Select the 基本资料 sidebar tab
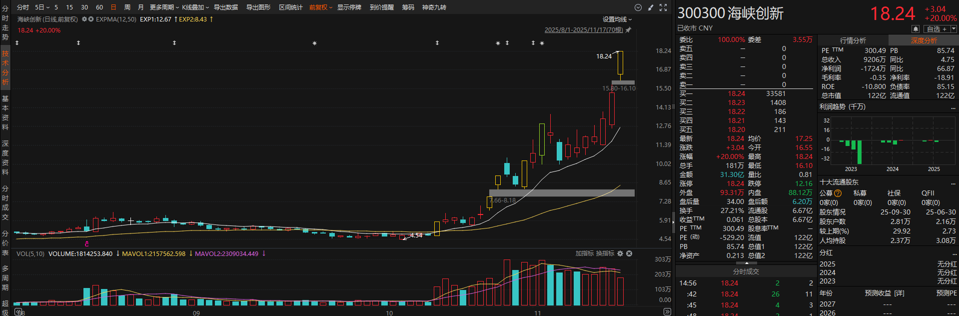The height and width of the screenshot is (316, 959). [x=5, y=112]
